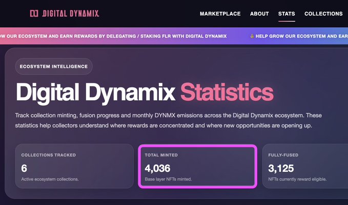Click the TOTAL MINTED label
Screen dimensions: 348x205
coord(161,155)
